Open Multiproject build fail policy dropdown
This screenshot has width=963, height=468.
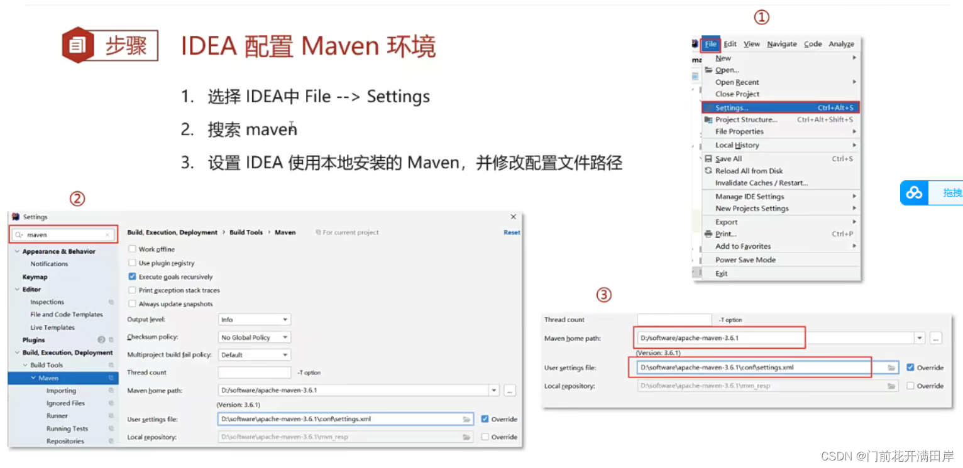click(255, 355)
